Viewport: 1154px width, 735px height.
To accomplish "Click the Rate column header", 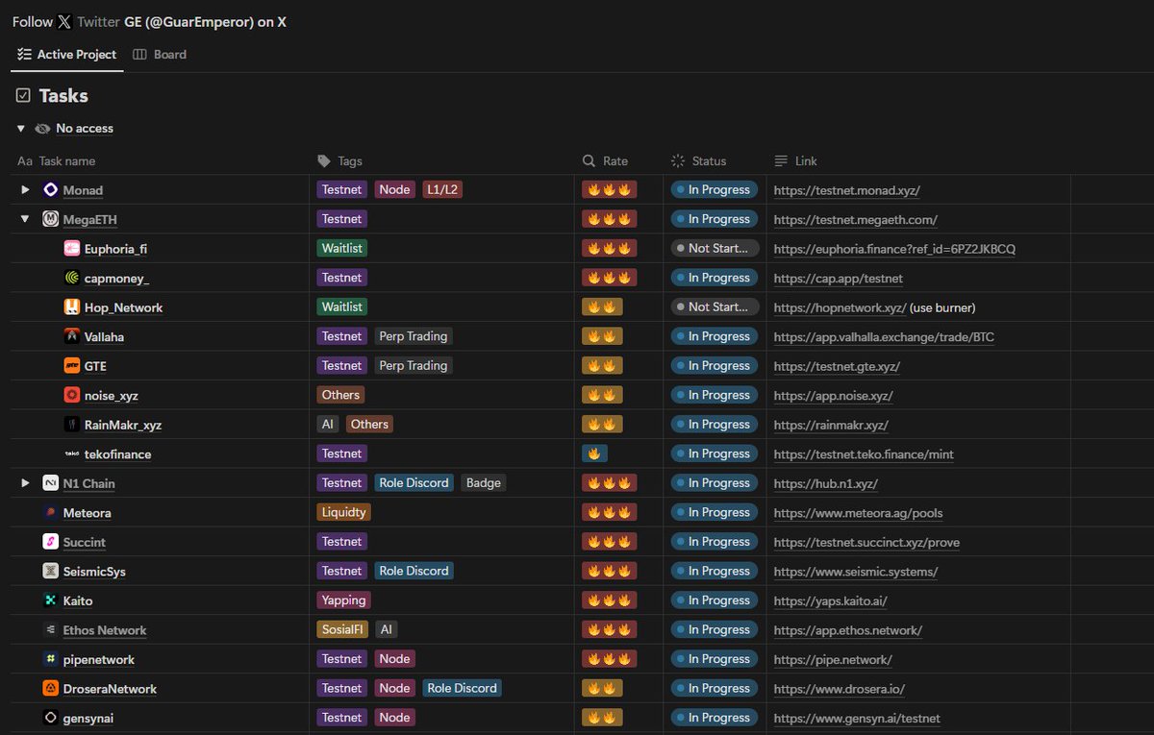I will (x=606, y=161).
